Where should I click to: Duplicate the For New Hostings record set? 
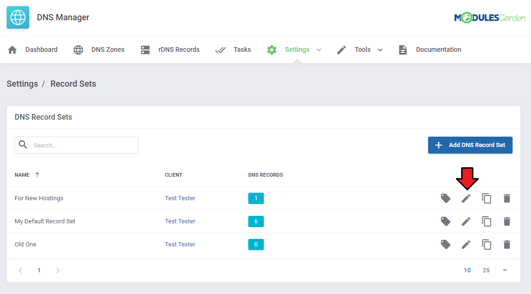pos(487,198)
